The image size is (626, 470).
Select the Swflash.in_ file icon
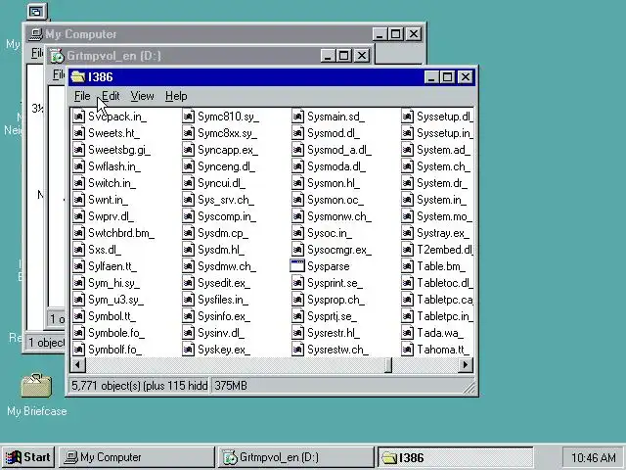[x=78, y=166]
